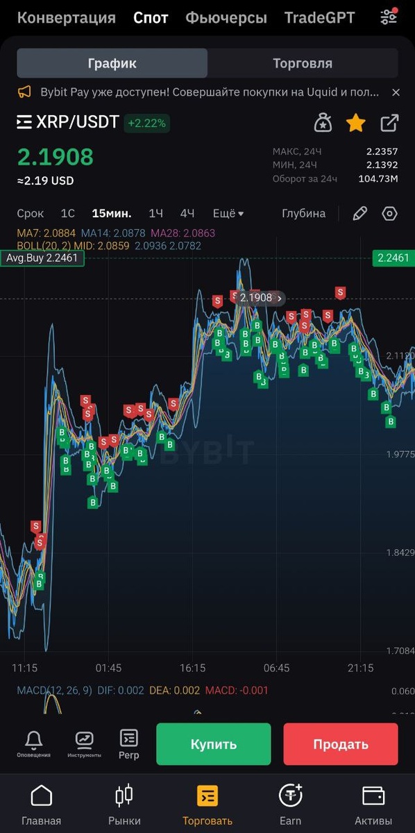Screen dimensions: 415x833
Task: Open the Активы assets wallet tab
Action: click(373, 805)
